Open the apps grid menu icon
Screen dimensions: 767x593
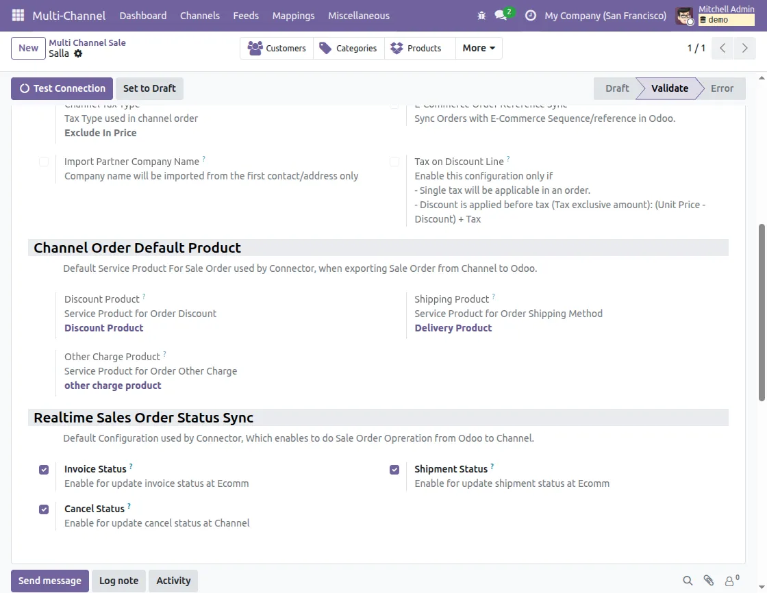click(x=17, y=15)
